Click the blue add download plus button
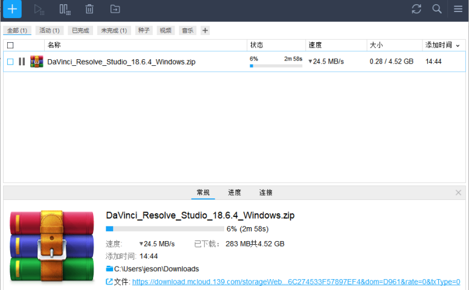The height and width of the screenshot is (290, 469). pos(12,9)
